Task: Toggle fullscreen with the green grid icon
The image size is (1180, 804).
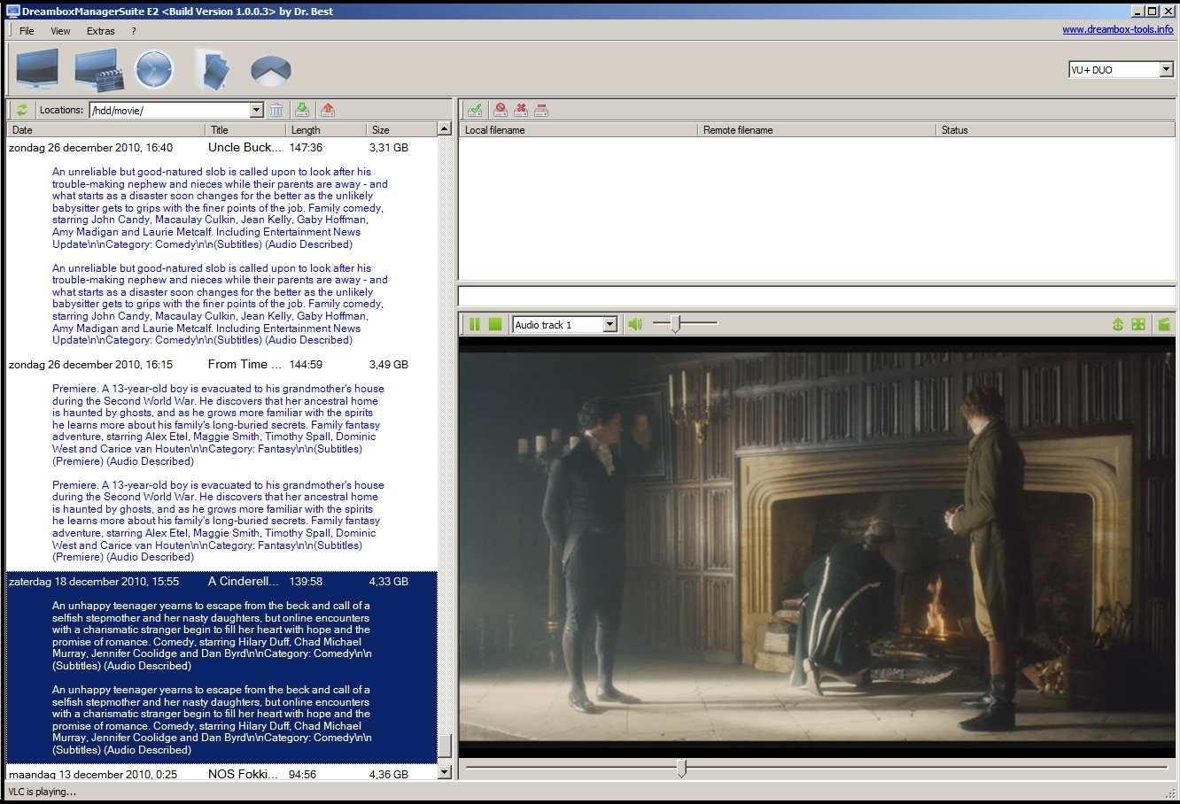Action: [x=1138, y=325]
